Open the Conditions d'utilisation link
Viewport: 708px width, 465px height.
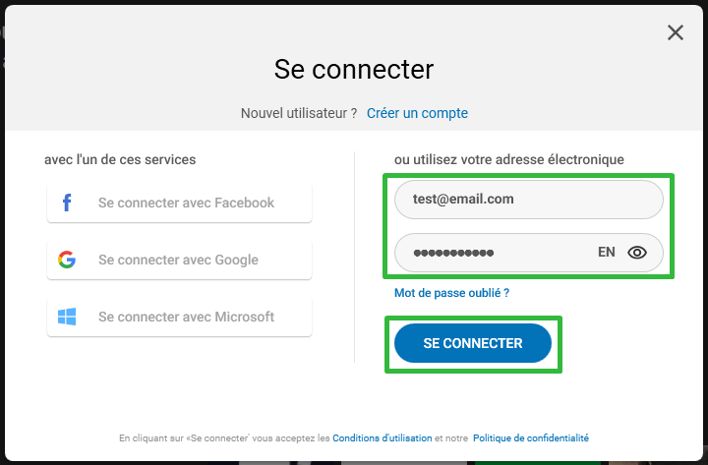tap(382, 437)
